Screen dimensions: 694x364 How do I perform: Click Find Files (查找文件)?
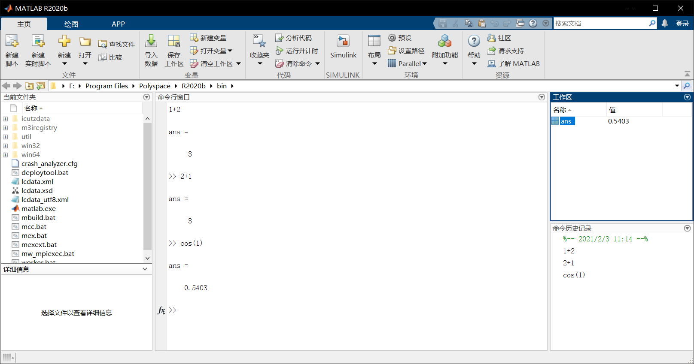pyautogui.click(x=116, y=44)
